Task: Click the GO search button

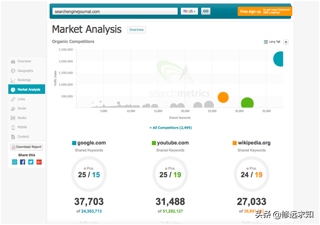Action: pyautogui.click(x=206, y=11)
